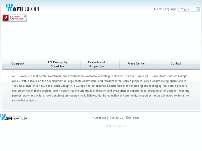Click the © AFI Europe N.V. text
Viewport: 202px width, 151px height.
click(116, 126)
